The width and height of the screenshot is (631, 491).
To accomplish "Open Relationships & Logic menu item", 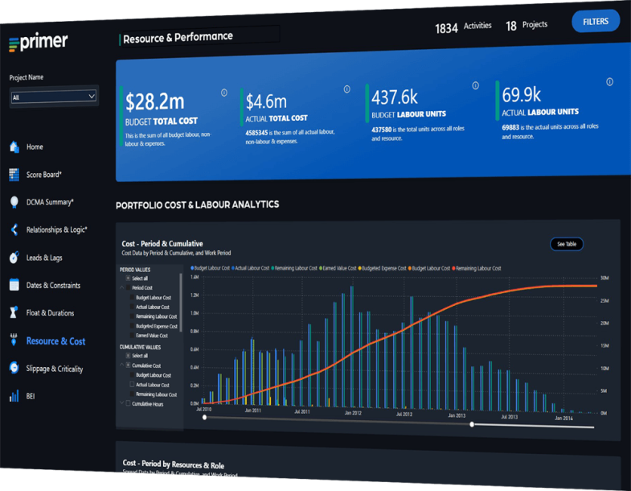I will (56, 230).
